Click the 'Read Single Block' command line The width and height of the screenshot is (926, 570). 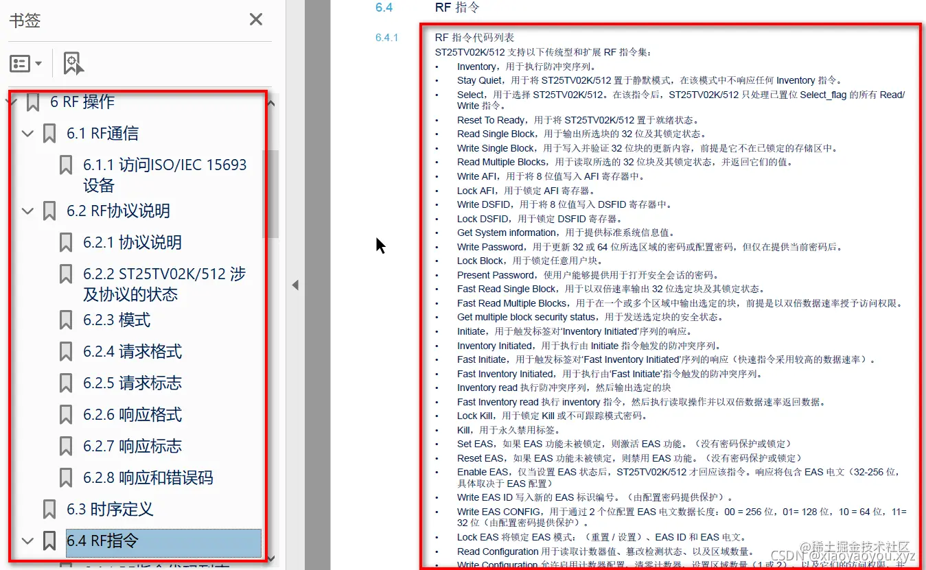(x=581, y=134)
